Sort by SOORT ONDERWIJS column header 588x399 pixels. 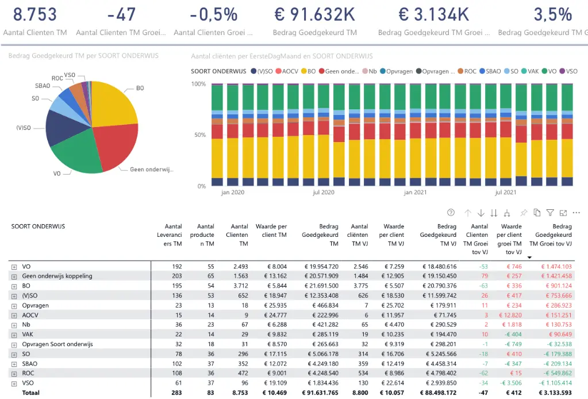(38, 227)
